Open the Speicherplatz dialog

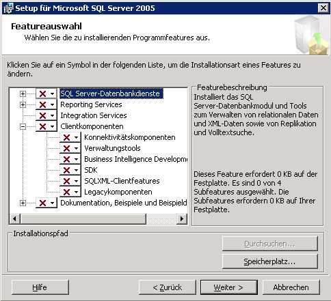(x=270, y=261)
